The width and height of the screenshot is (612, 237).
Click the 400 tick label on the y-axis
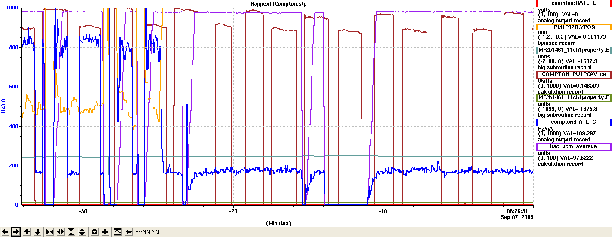tap(13, 127)
